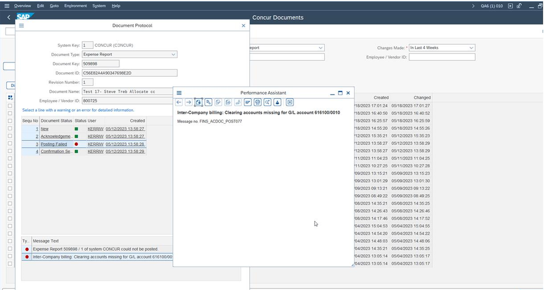Check row changed 05/18/2023 16:25:59
The height and width of the screenshot is (290, 552).
click(x=10, y=120)
